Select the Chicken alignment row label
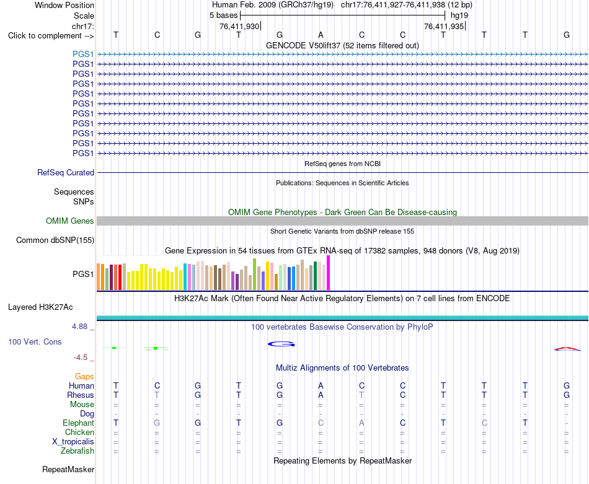 point(79,432)
